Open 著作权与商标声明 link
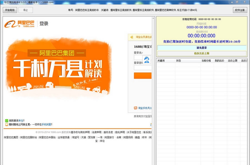Screen dimensions: 250x165 click(80, 132)
